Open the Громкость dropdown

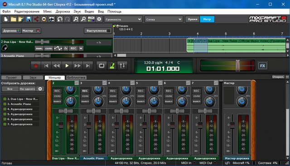coord(123,19)
